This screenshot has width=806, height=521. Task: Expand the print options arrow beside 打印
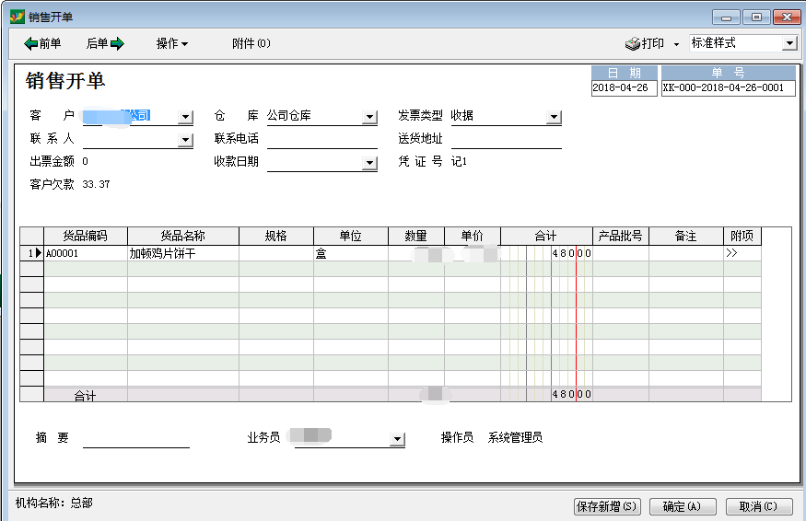coord(676,44)
